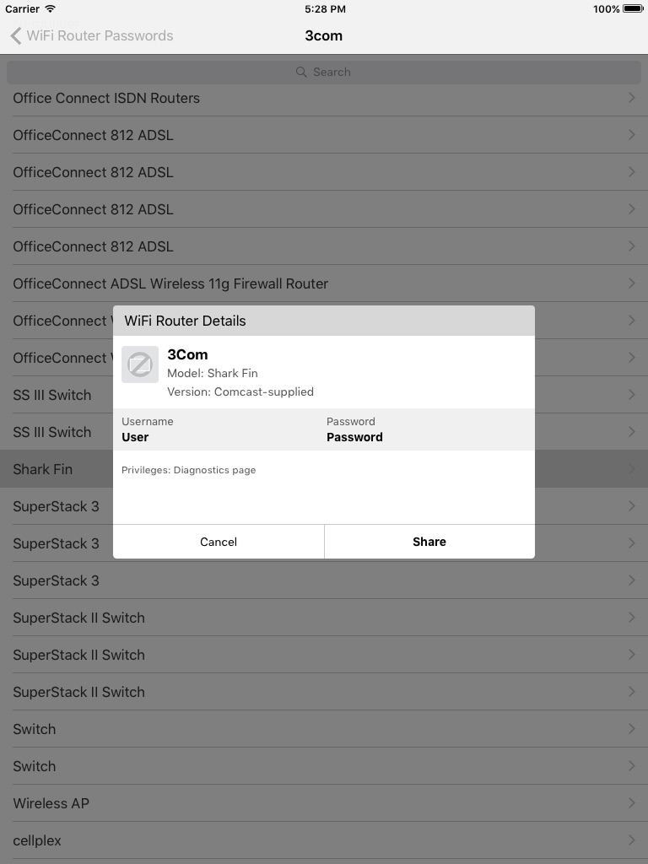This screenshot has width=648, height=864.
Task: Choose the cellplex list entry
Action: click(x=37, y=840)
